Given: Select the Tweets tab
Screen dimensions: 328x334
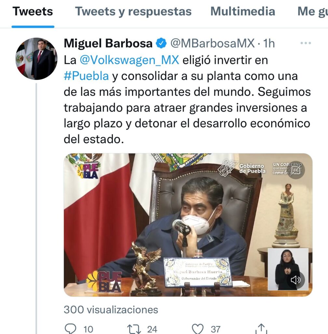Looking at the screenshot, I should coord(33,11).
